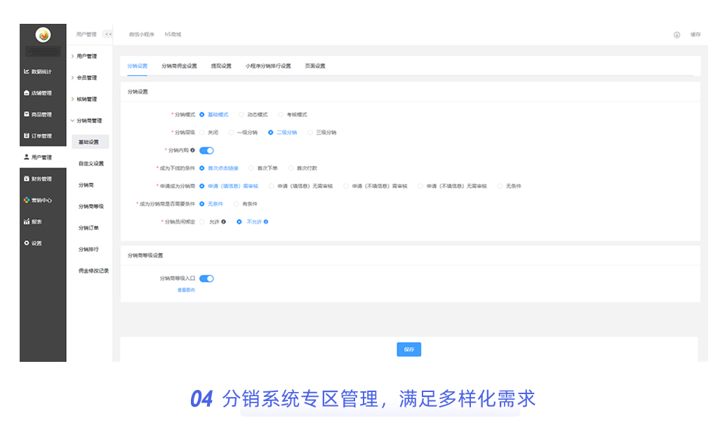
Task: Collapse the secondary menu with << button
Action: coord(107,34)
